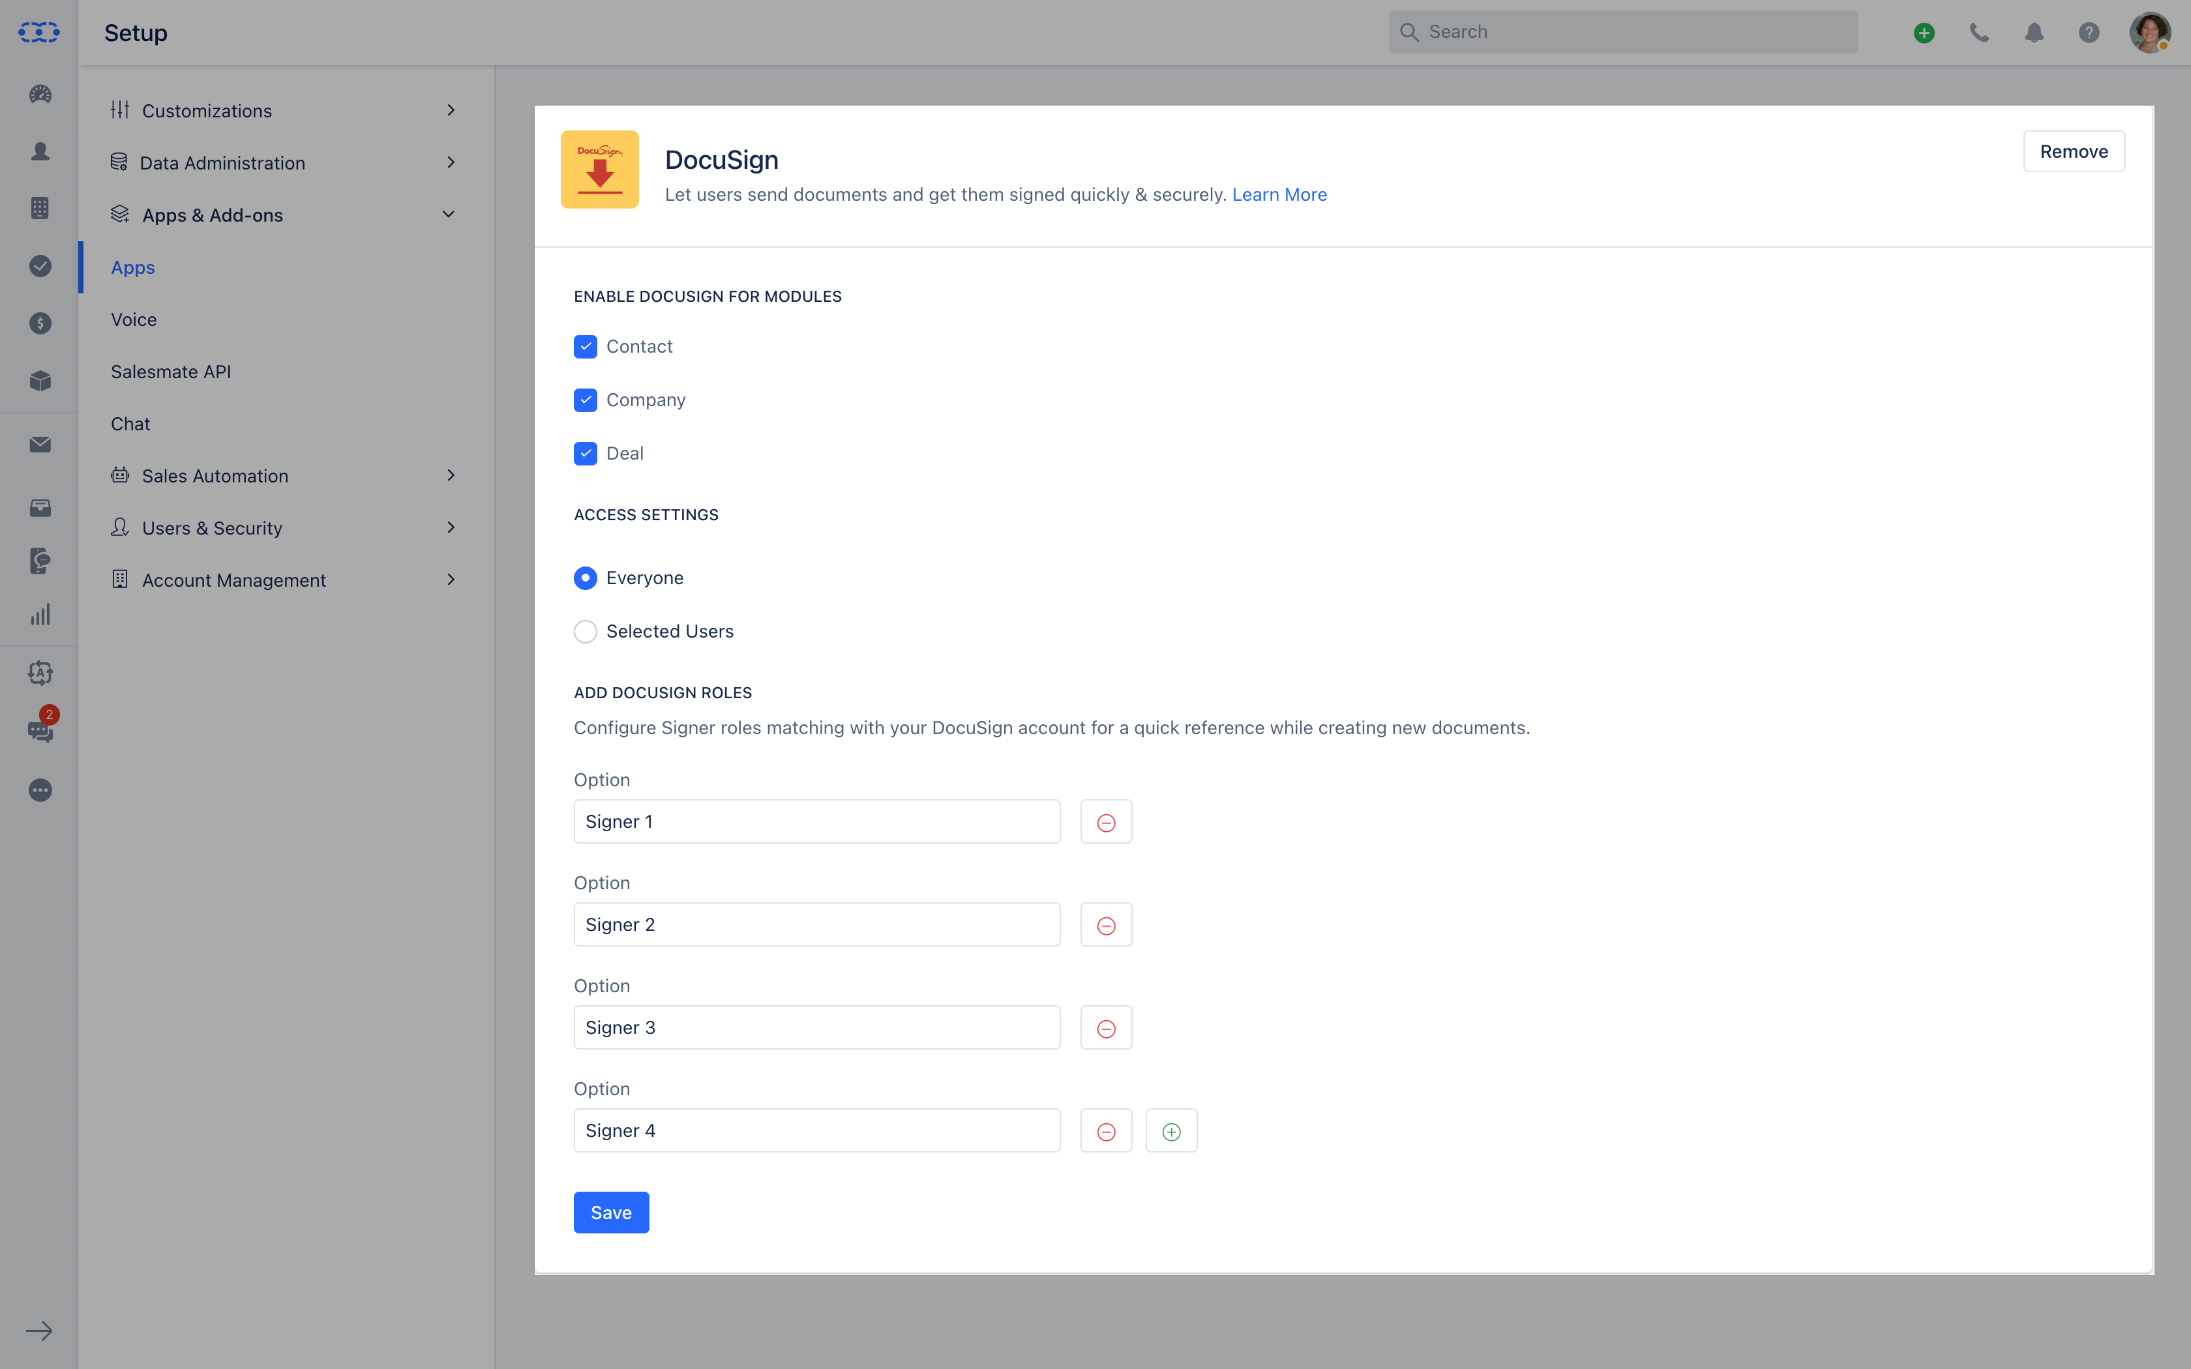Open the user profile avatar
This screenshot has height=1369, width=2191.
pos(2151,33)
